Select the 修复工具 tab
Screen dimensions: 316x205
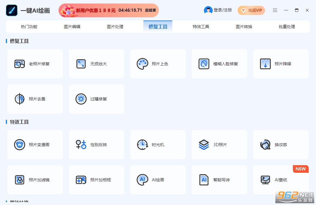[158, 26]
